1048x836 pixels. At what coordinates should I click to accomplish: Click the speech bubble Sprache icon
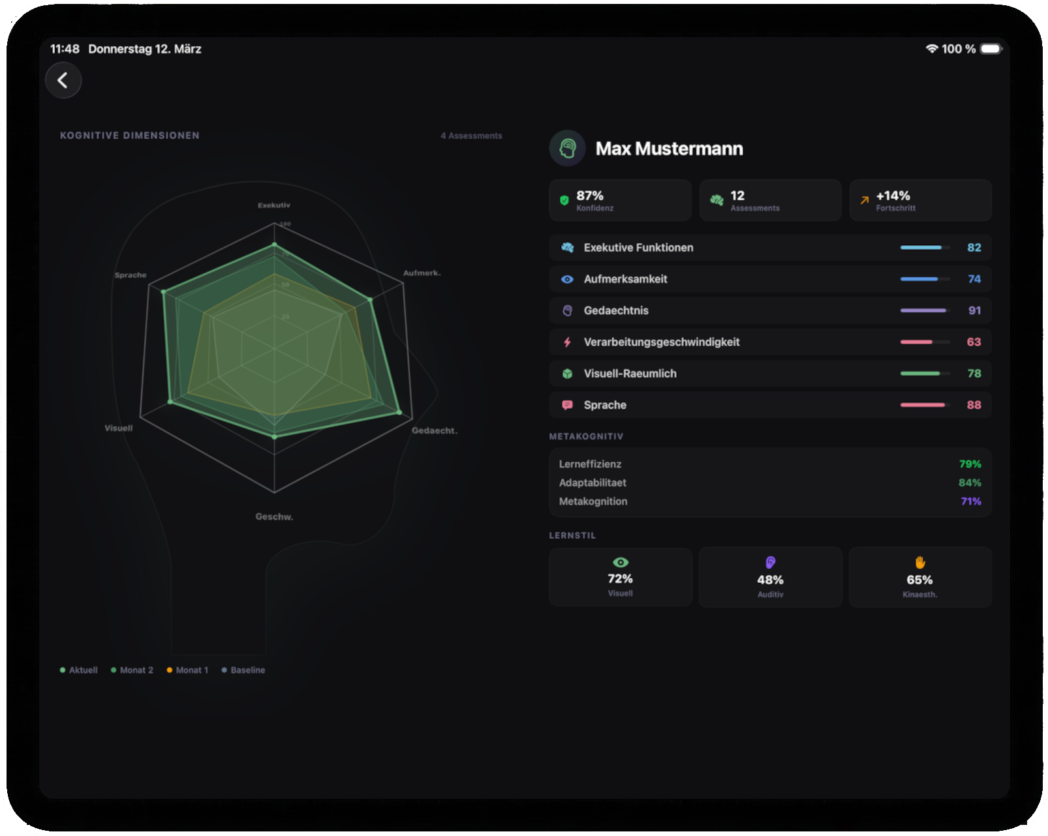pyautogui.click(x=567, y=405)
